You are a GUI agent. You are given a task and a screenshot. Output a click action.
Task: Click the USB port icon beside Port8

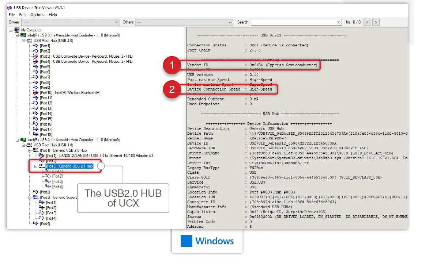pos(35,82)
